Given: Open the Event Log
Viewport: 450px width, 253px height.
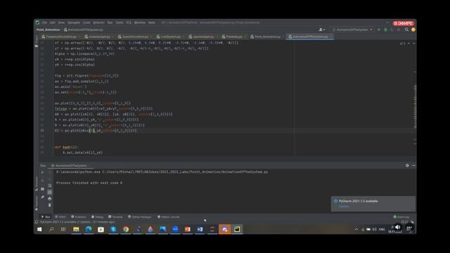Looking at the screenshot, I should [401, 217].
